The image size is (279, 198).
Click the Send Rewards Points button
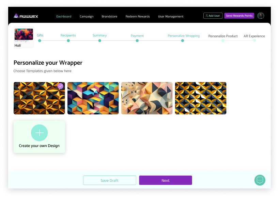[x=239, y=16]
